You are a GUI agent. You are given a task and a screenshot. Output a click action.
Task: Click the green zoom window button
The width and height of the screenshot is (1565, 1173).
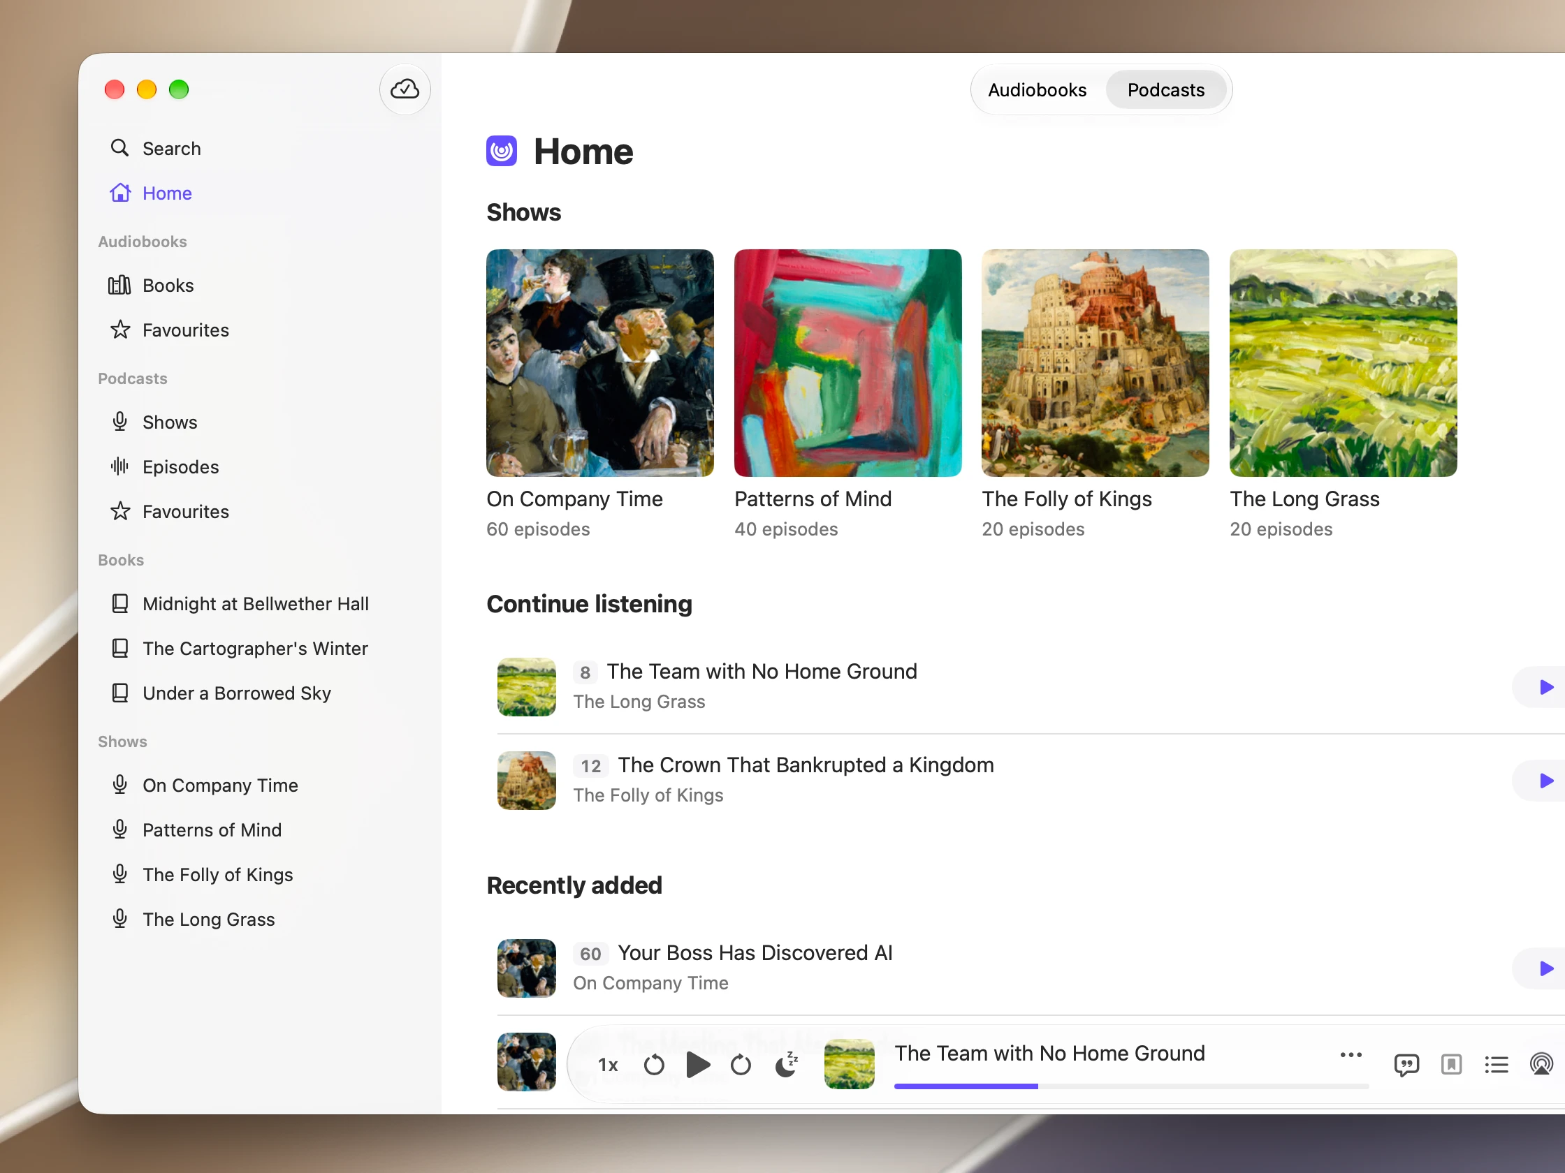point(179,90)
